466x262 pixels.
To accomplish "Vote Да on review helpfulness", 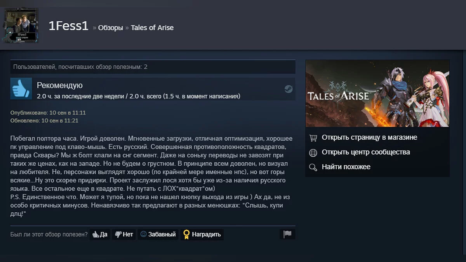I will (x=100, y=234).
